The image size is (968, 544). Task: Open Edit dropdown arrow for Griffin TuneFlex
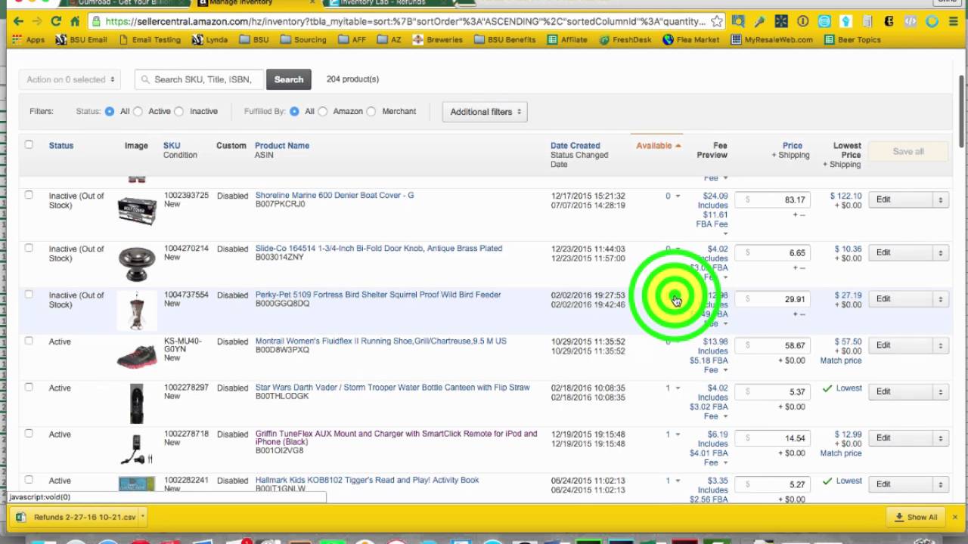[940, 437]
